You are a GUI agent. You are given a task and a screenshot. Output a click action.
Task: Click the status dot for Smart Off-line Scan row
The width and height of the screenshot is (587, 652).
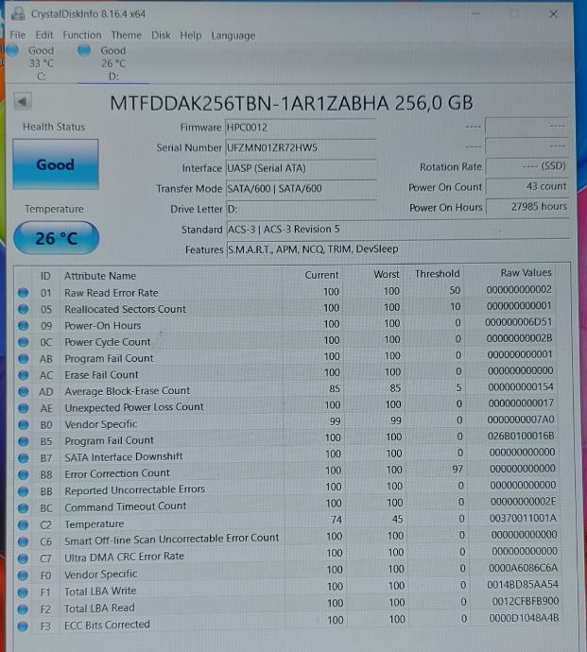(24, 541)
